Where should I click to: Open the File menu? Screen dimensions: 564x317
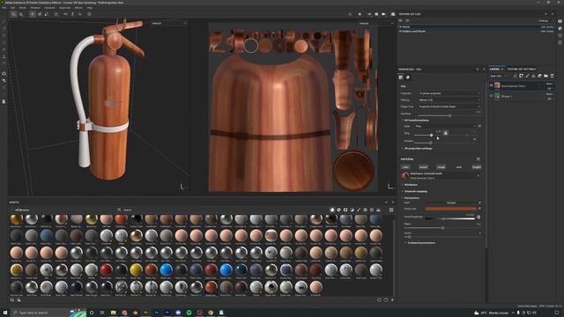(4, 8)
